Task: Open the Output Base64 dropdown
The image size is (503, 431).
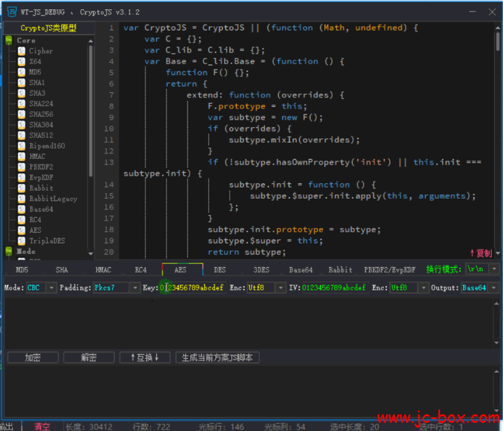Action: [494, 288]
